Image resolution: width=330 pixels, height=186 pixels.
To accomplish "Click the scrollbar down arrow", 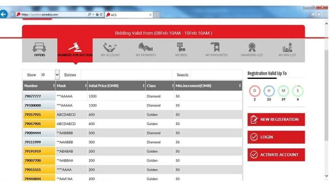I will (x=326, y=176).
